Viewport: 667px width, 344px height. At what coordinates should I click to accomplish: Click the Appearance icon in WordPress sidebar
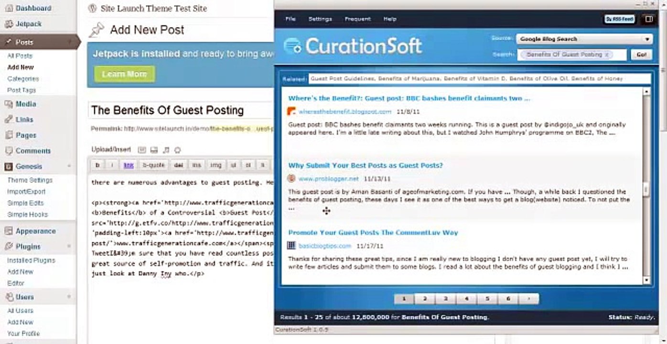8,231
